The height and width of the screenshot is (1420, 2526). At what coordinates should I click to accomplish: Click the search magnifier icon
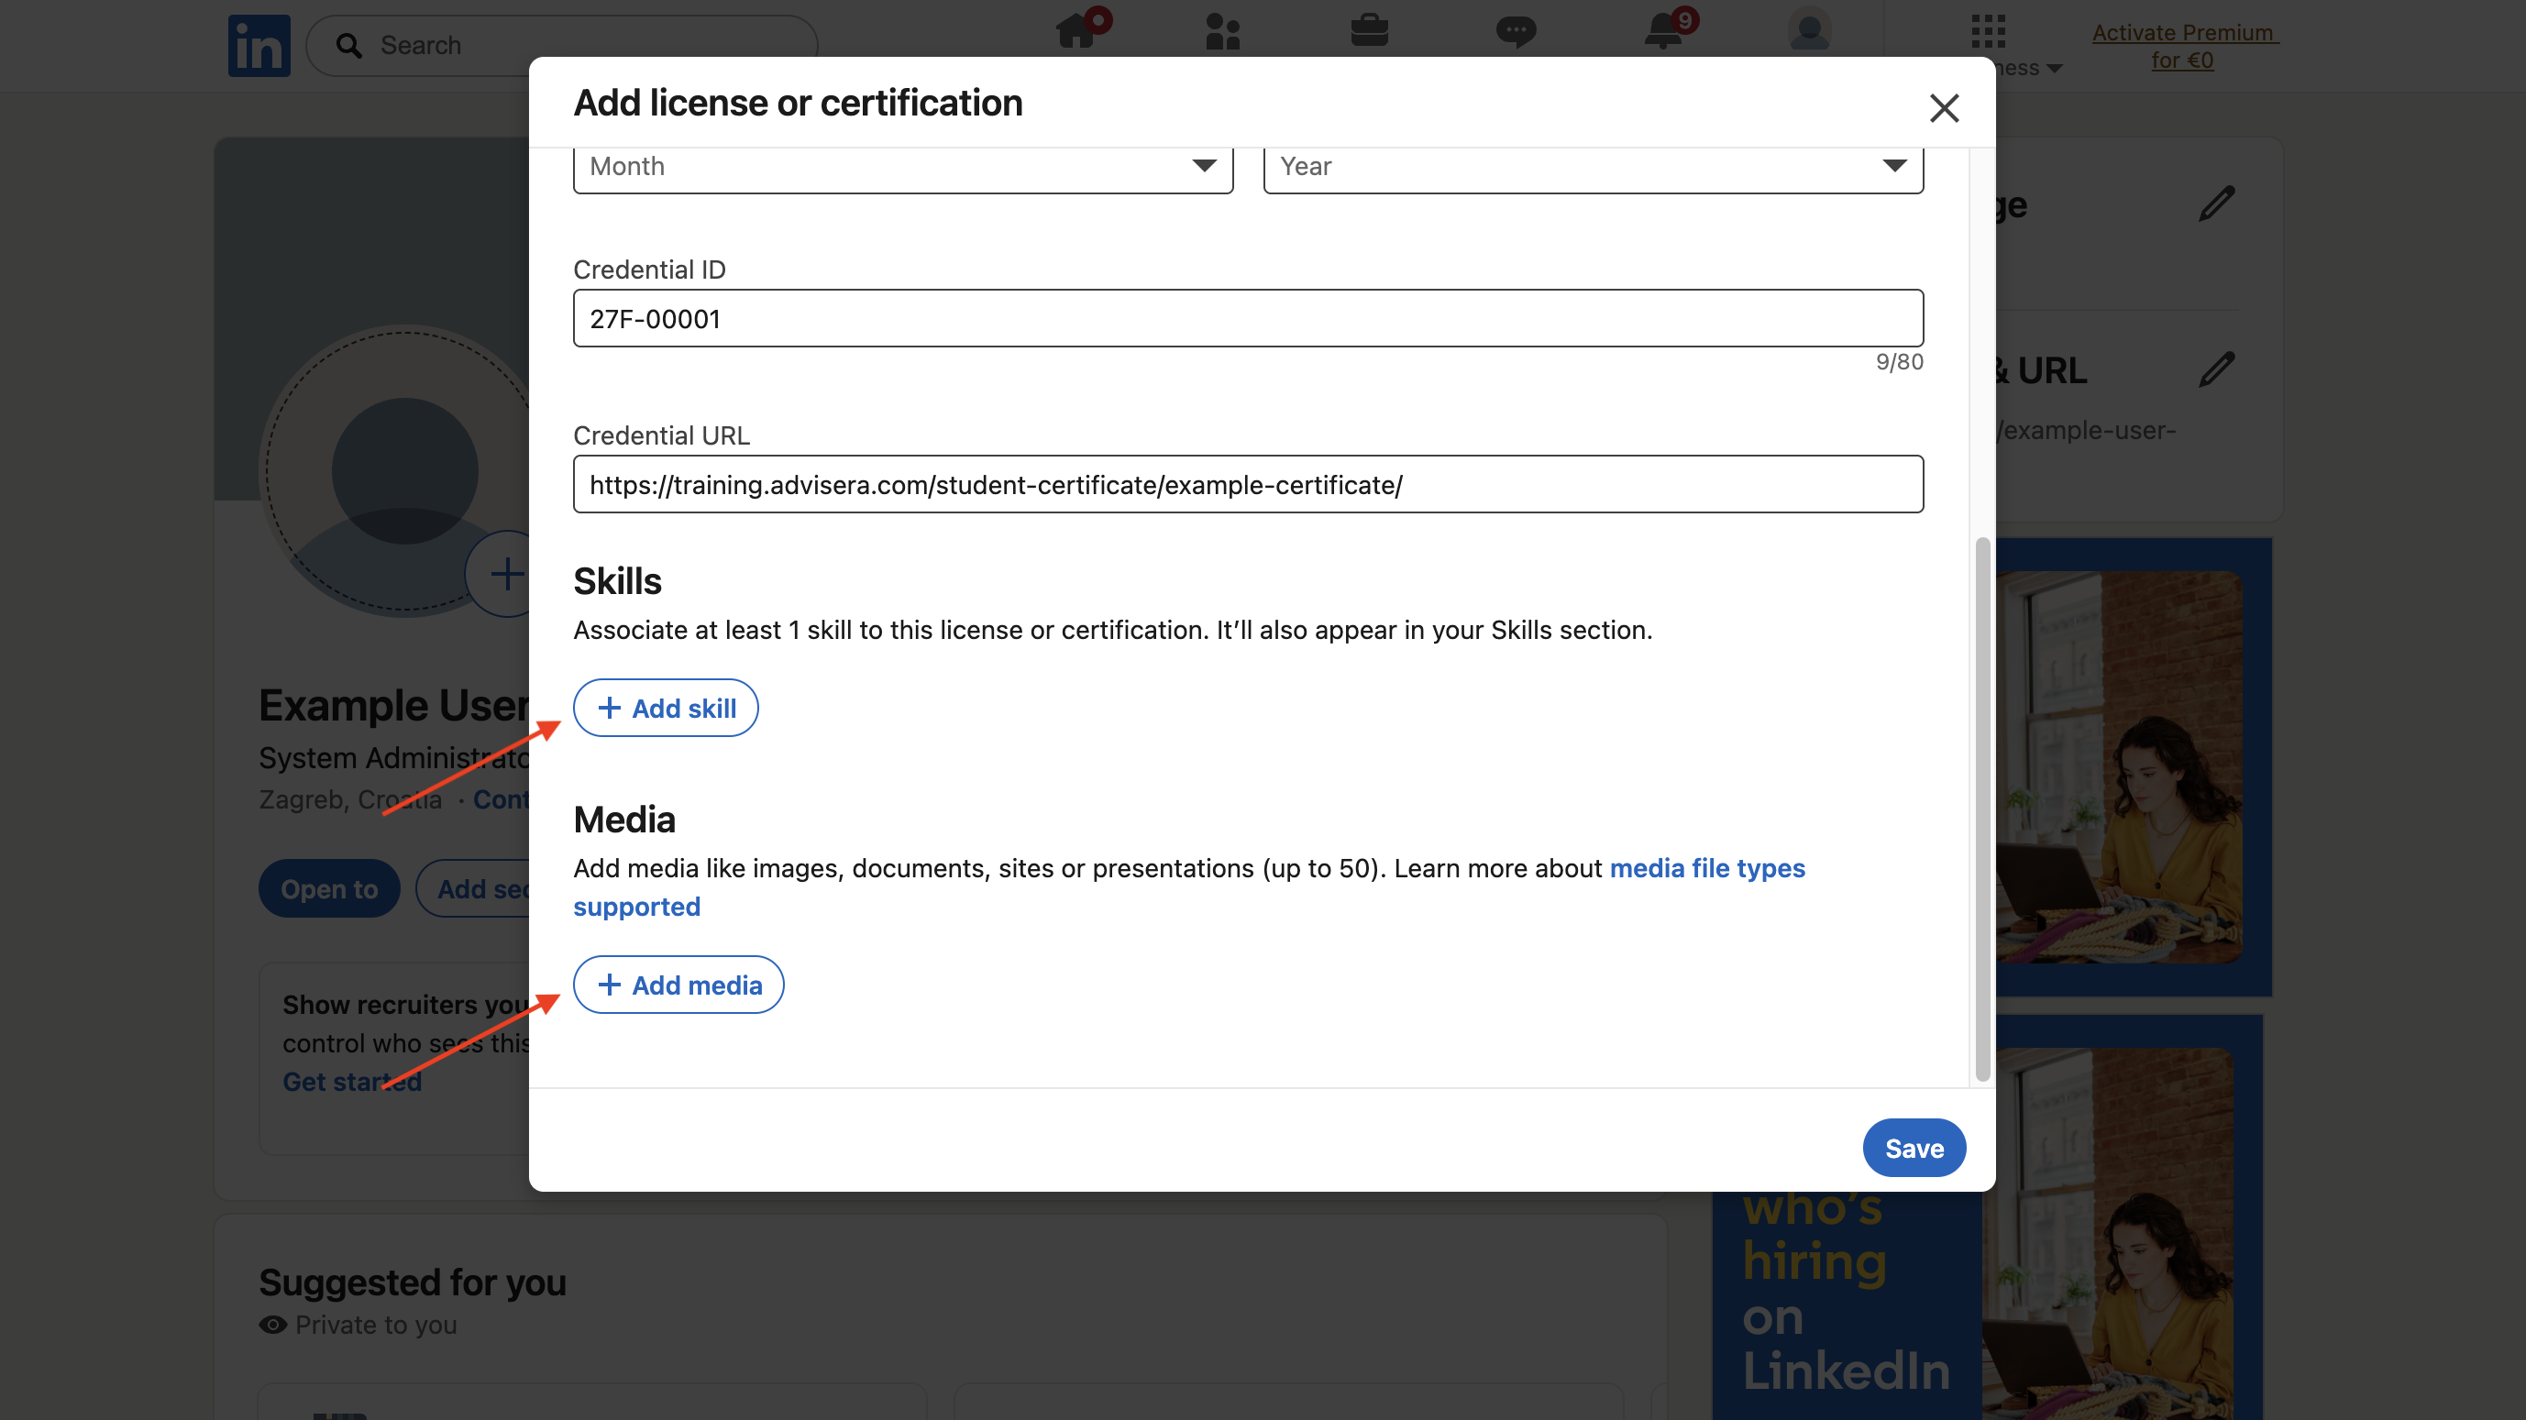pos(349,45)
